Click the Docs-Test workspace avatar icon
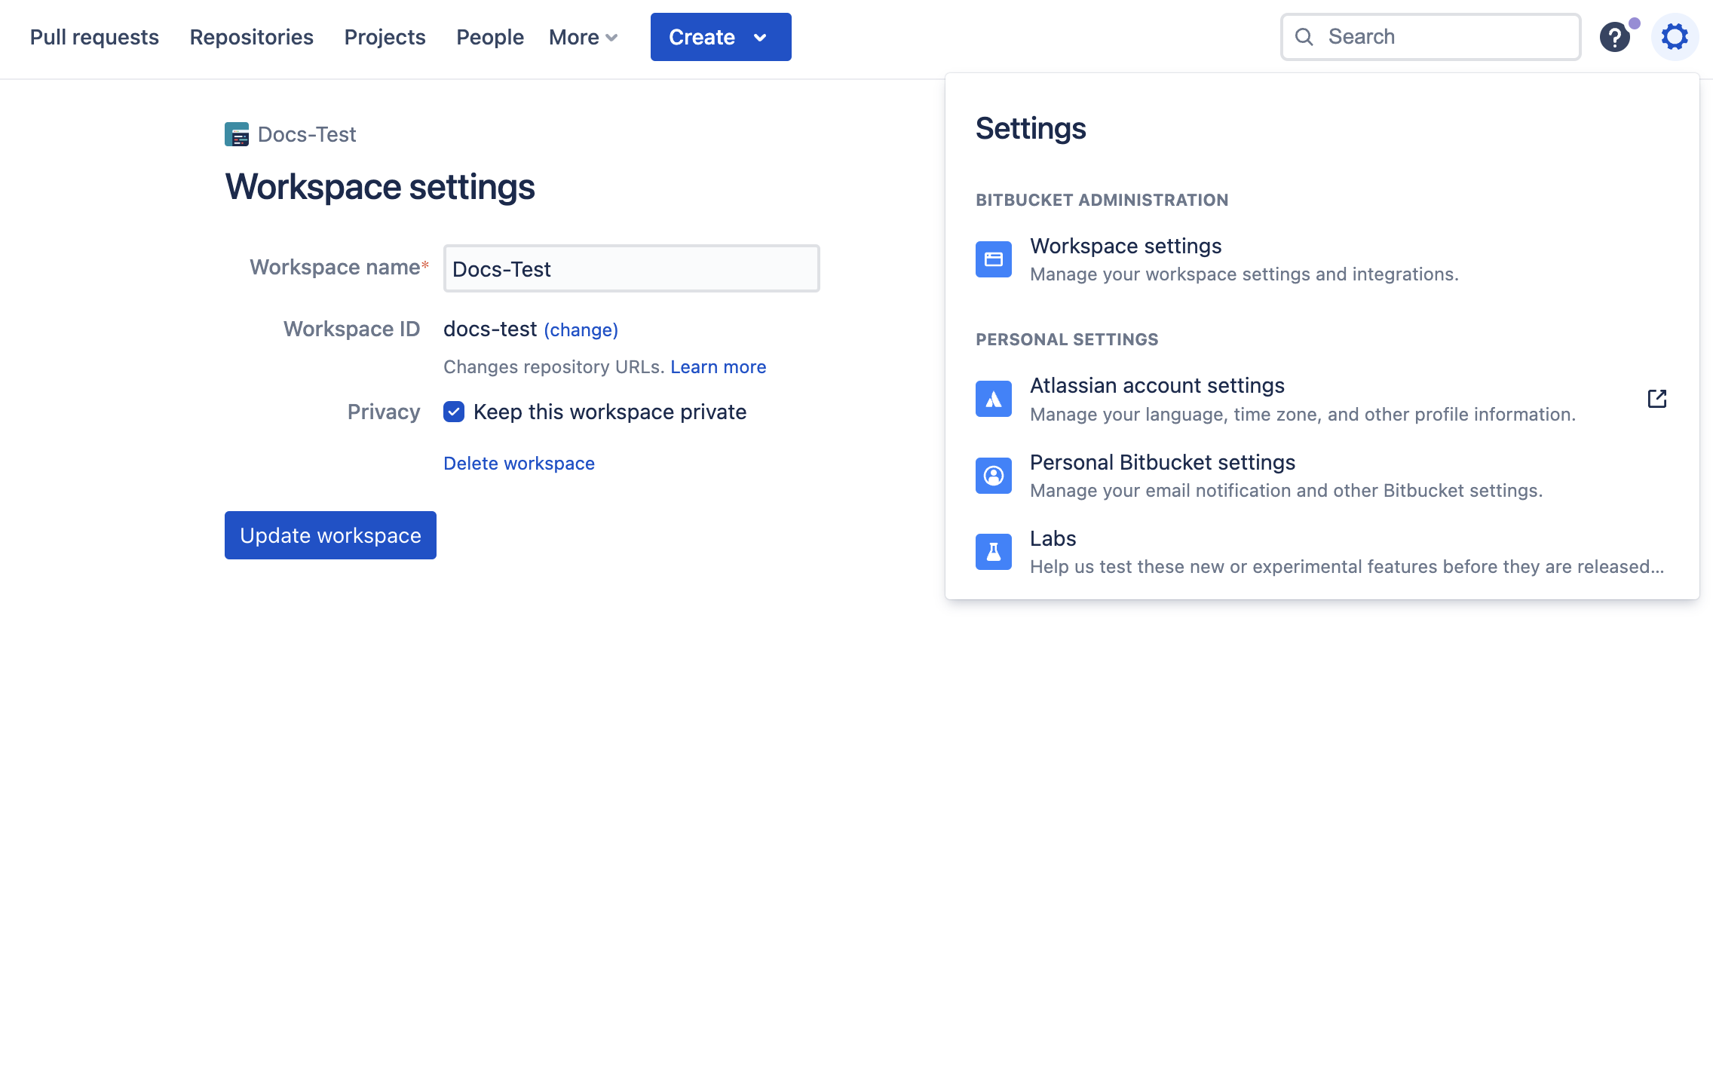 (x=237, y=134)
